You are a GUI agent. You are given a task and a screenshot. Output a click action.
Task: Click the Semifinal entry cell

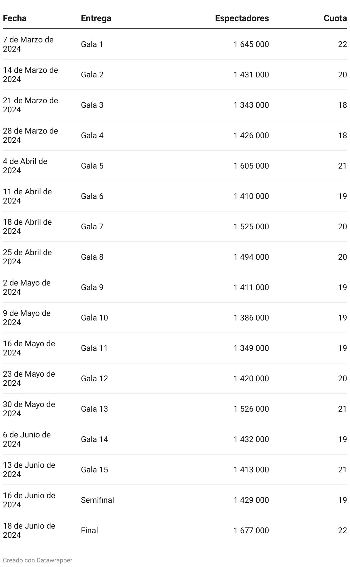97,500
